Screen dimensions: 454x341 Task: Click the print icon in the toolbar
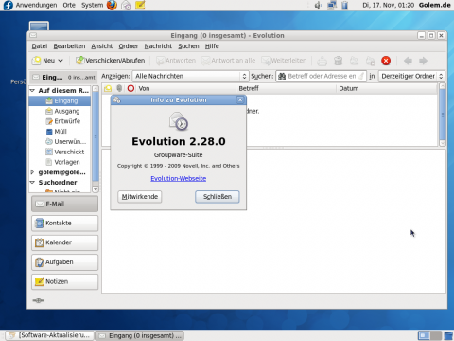click(x=322, y=61)
